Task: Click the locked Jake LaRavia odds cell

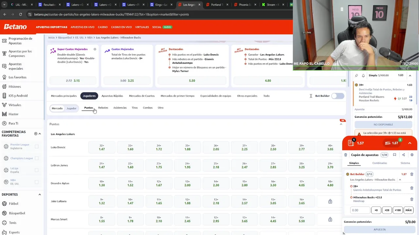Action: (x=330, y=201)
